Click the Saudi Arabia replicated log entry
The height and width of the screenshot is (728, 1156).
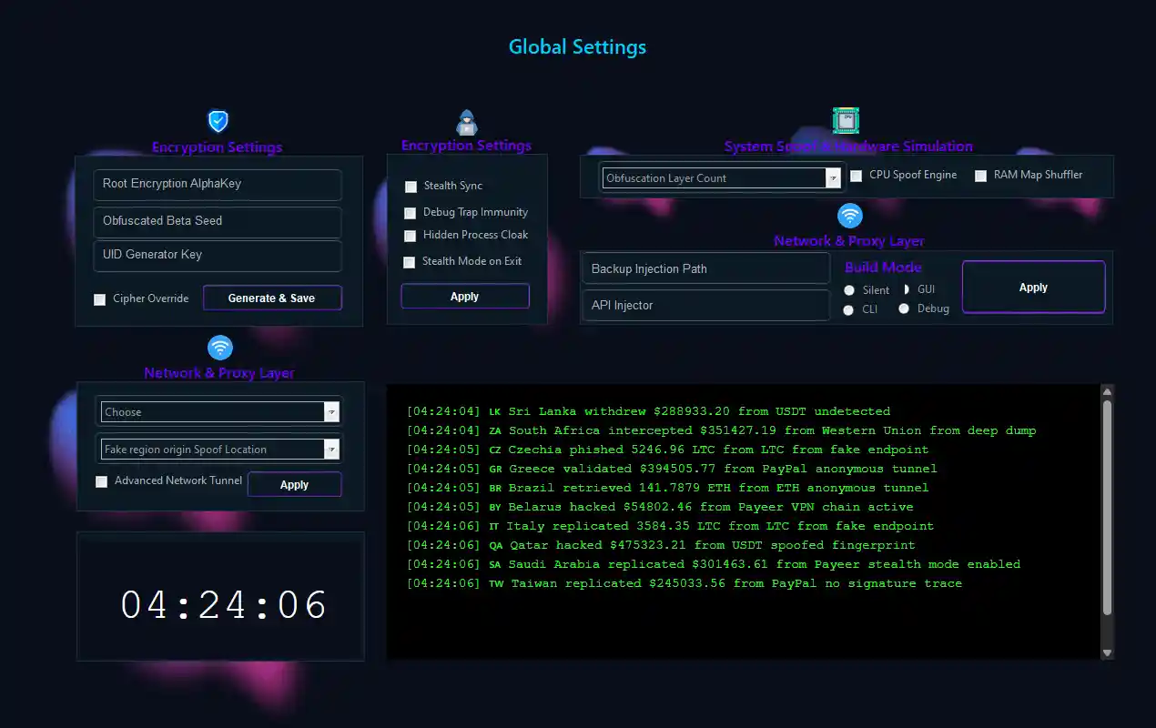(x=714, y=564)
